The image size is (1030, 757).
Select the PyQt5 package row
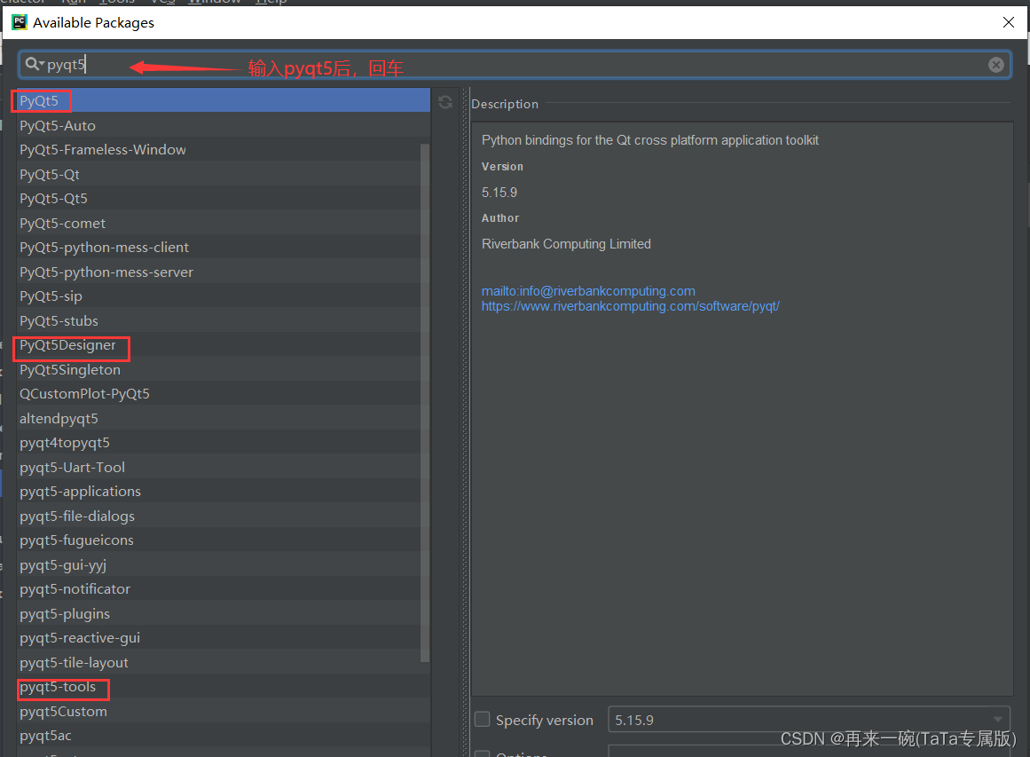pyautogui.click(x=224, y=100)
